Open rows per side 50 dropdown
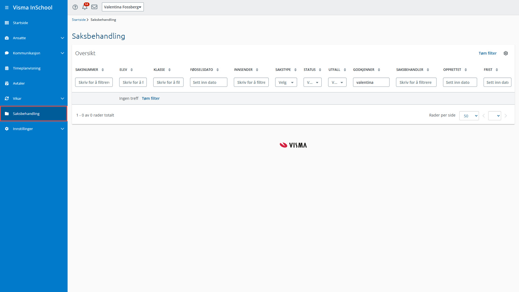The height and width of the screenshot is (292, 519). click(x=469, y=116)
